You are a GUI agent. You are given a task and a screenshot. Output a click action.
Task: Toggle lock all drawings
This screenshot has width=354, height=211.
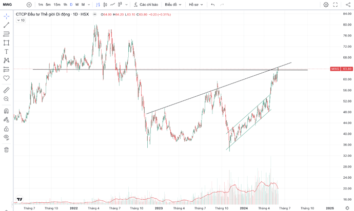pyautogui.click(x=6, y=129)
